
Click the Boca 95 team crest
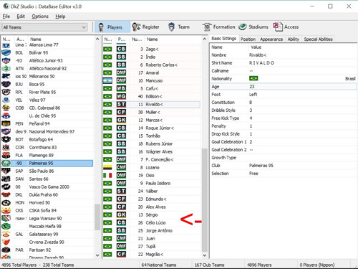click(x=6, y=84)
